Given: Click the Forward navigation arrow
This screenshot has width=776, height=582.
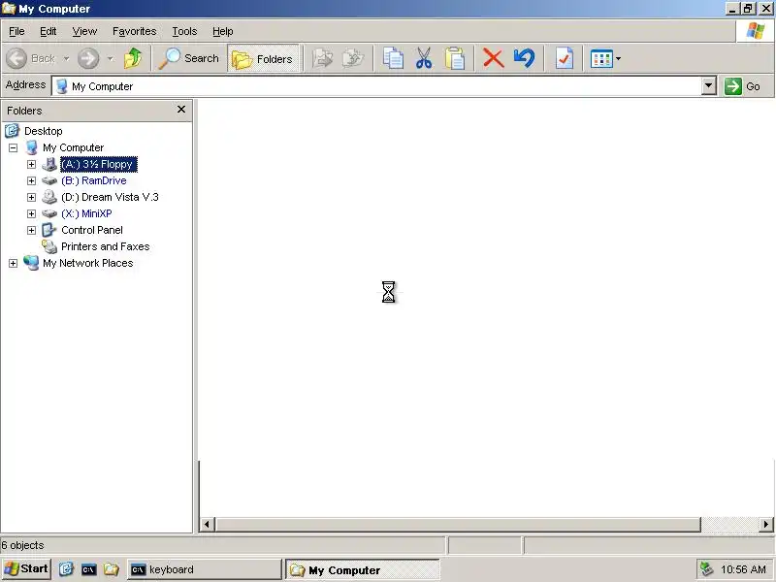Looking at the screenshot, I should click(x=88, y=58).
